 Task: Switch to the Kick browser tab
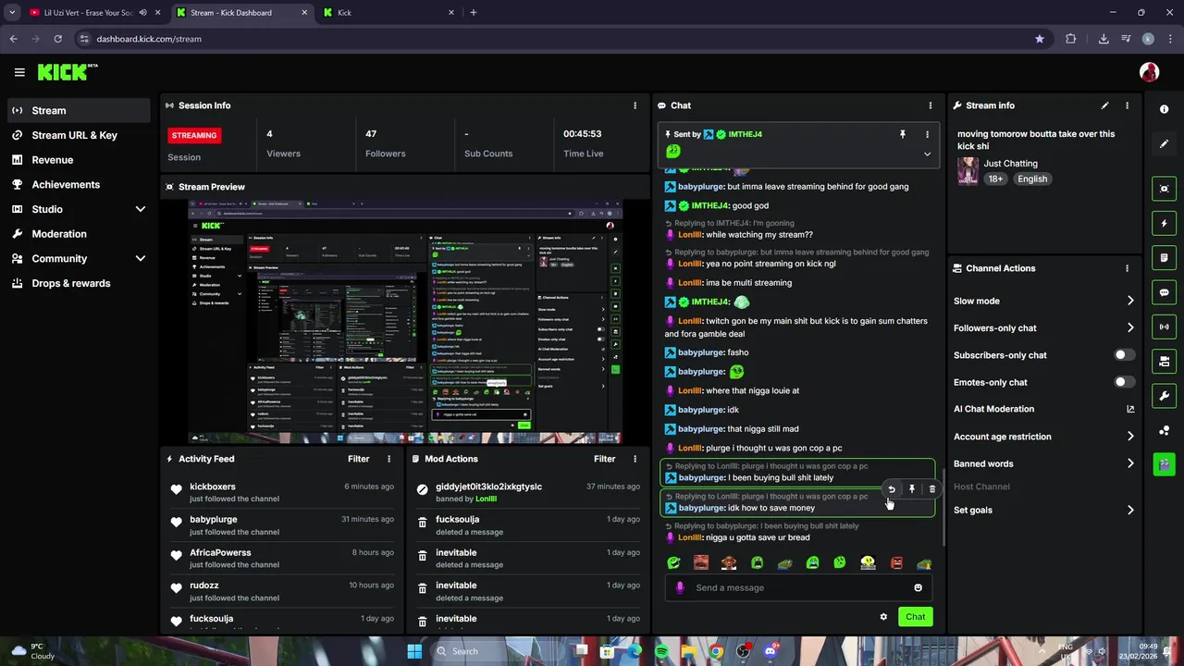(388, 13)
